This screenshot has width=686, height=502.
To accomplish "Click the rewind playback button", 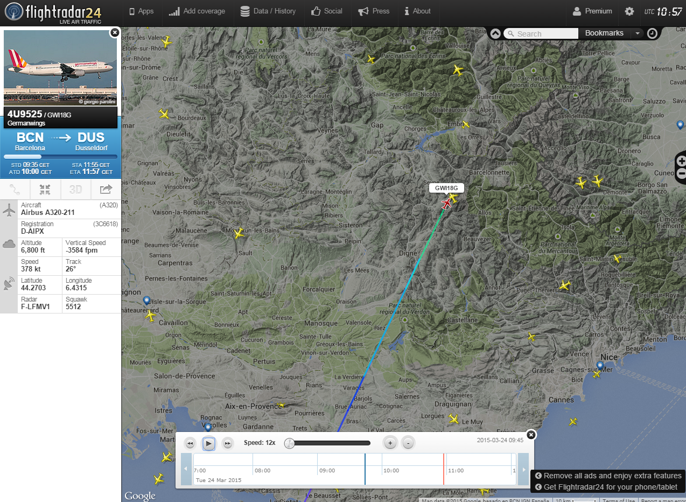I will point(190,443).
